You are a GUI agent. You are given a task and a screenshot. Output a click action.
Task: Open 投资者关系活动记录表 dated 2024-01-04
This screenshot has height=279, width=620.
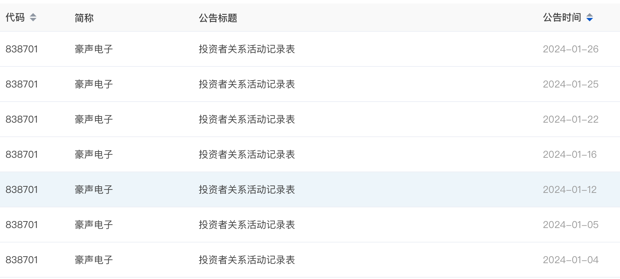(x=247, y=260)
